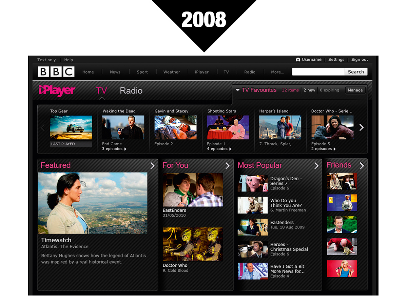Open the Featured section arrow
The width and height of the screenshot is (407, 305).
153,165
